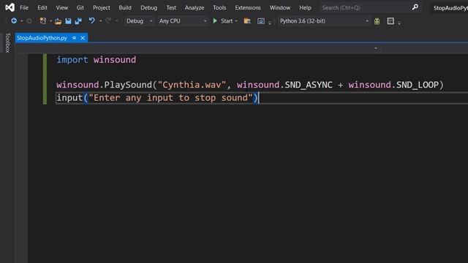
Task: Click the Visual Studio logo icon
Action: 10,7
